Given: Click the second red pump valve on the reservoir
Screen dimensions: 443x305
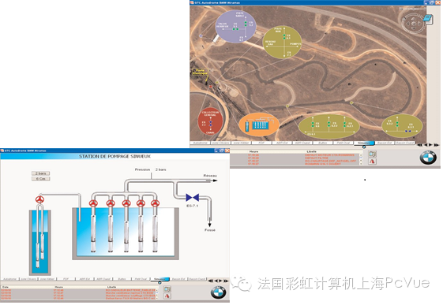Looking at the screenshot, I should tap(111, 203).
